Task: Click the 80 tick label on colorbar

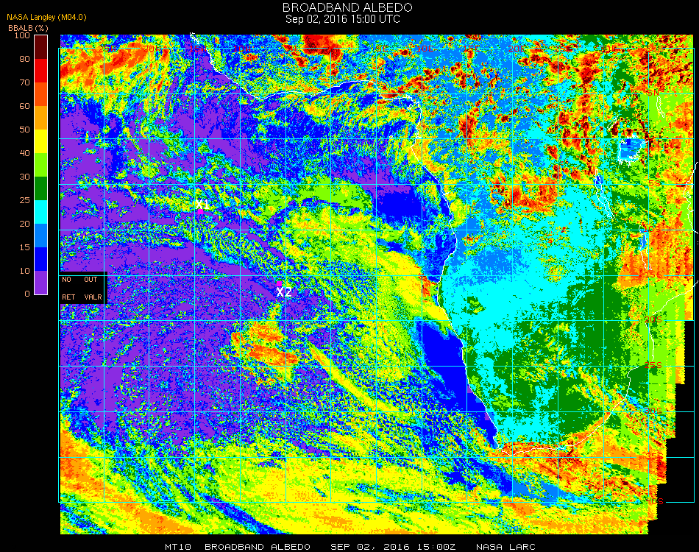Action: pos(24,59)
